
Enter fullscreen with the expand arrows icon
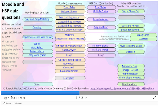click(x=154, y=98)
